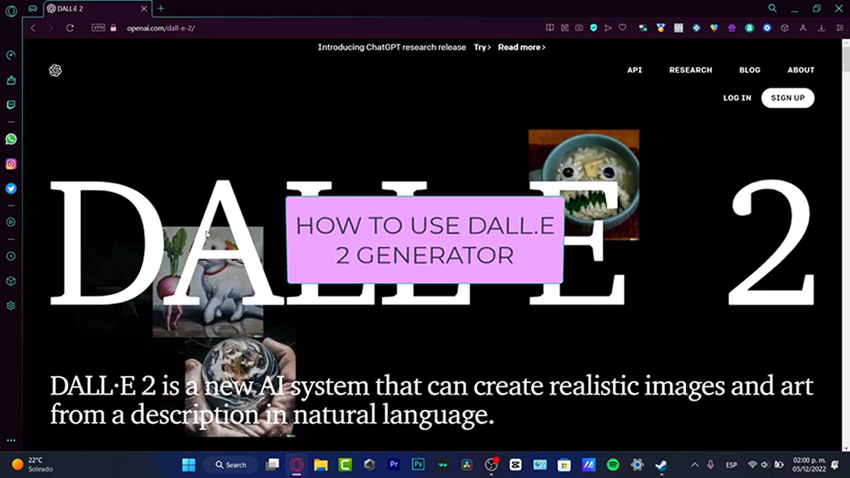Click the padlock site info icon
This screenshot has height=478, width=850.
[113, 28]
